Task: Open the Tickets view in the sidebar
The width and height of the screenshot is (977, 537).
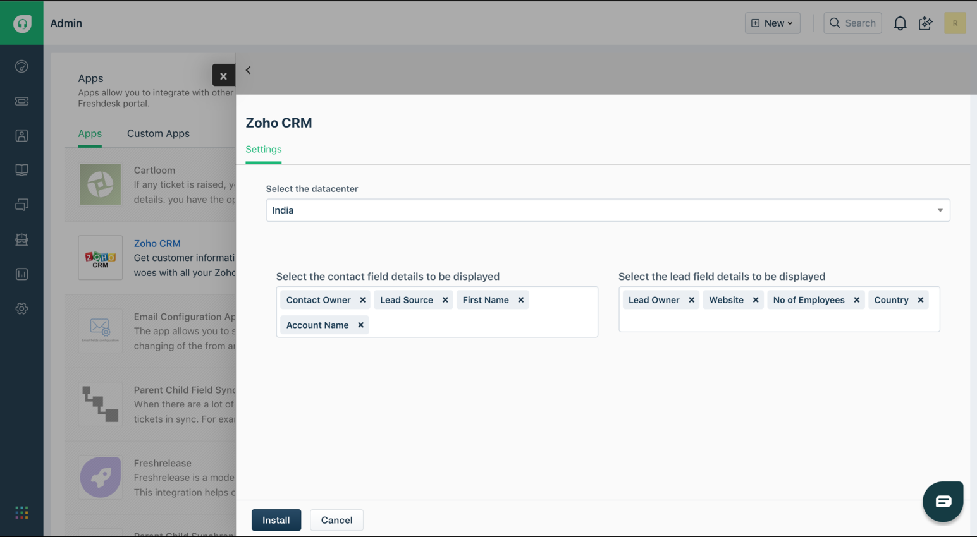Action: point(22,101)
